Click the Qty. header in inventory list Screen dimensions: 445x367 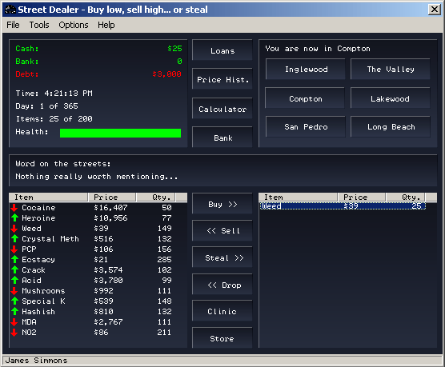point(405,197)
